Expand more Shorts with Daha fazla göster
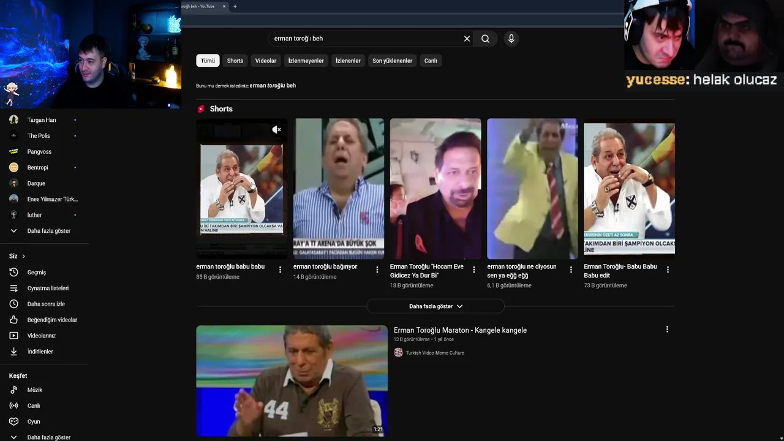The height and width of the screenshot is (441, 784). tap(435, 306)
